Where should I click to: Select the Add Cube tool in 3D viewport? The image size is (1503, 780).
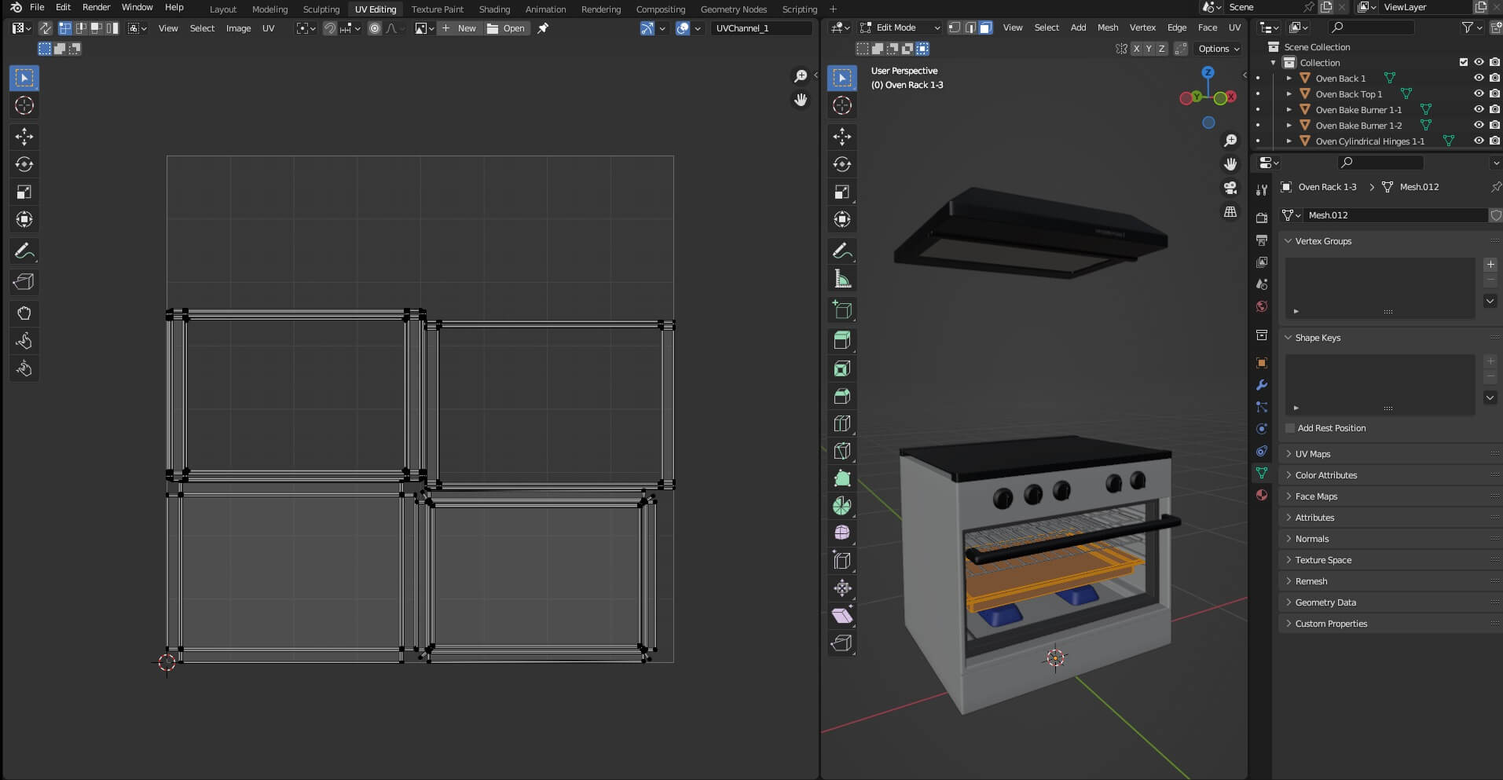tap(842, 309)
